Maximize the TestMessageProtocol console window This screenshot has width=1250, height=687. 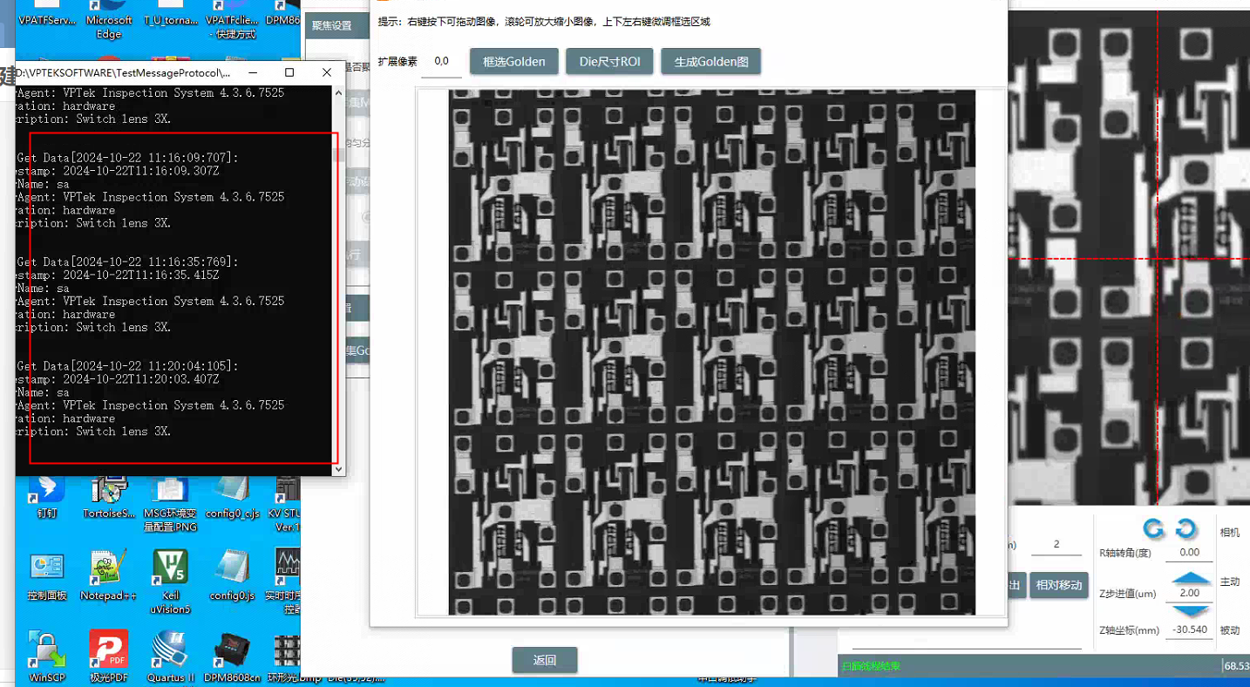[x=289, y=73]
